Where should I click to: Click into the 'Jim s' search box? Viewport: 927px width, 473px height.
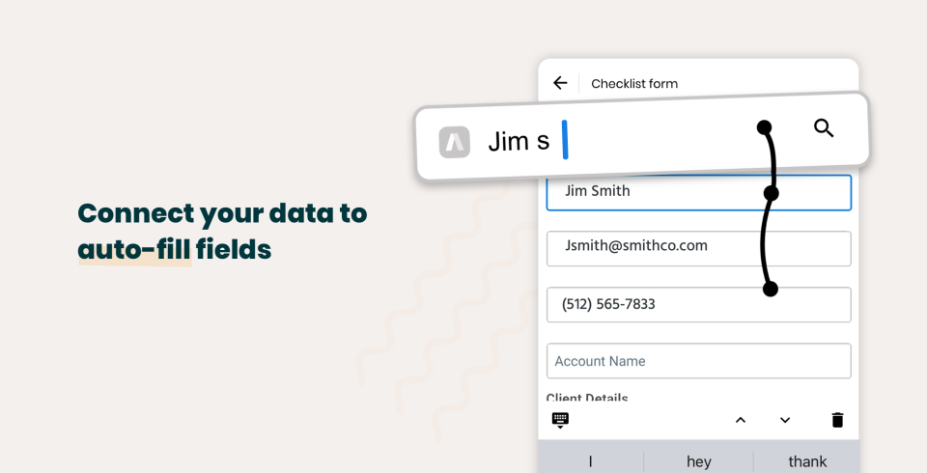[642, 137]
